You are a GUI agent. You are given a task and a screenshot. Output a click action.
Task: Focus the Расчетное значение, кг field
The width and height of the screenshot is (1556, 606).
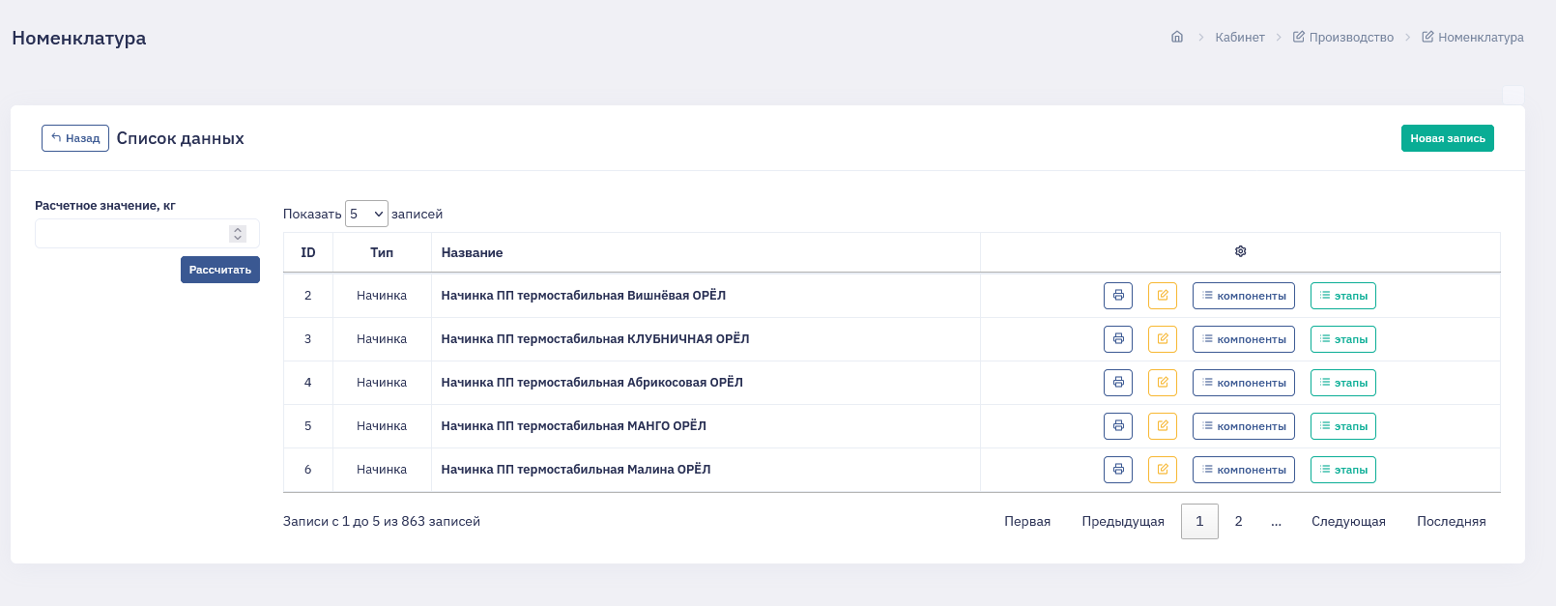coord(147,234)
